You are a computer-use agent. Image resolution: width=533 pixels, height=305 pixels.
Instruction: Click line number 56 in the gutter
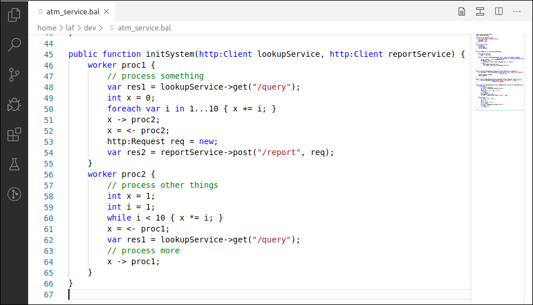[x=49, y=175]
